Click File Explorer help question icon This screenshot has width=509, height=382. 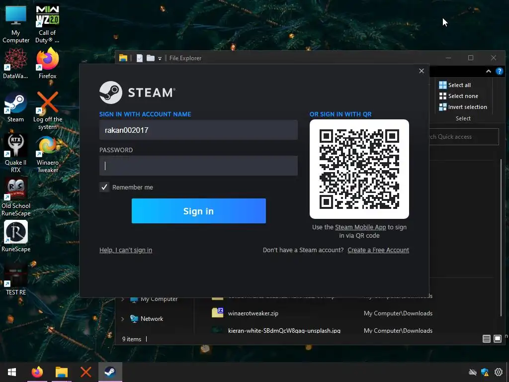(x=499, y=71)
